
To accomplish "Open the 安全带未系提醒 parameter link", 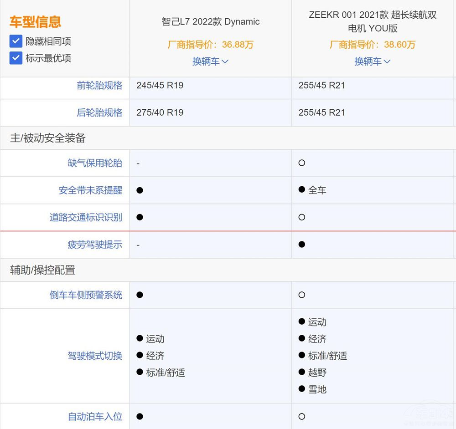I will click(x=90, y=190).
